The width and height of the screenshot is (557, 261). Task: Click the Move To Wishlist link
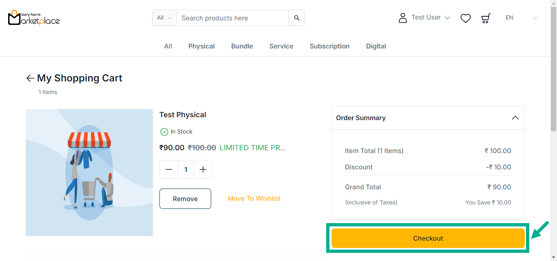[254, 199]
